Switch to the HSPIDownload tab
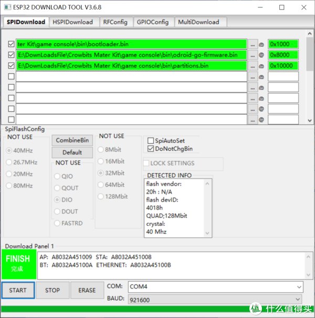 click(73, 22)
